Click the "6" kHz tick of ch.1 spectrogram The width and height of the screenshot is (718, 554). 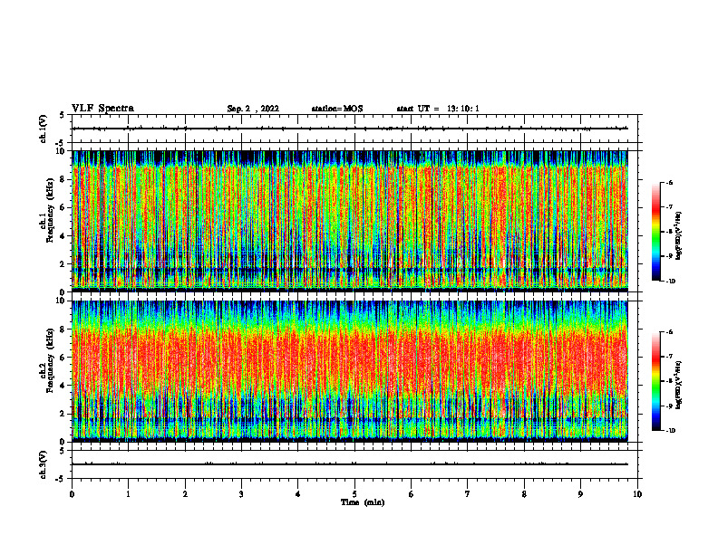click(63, 207)
